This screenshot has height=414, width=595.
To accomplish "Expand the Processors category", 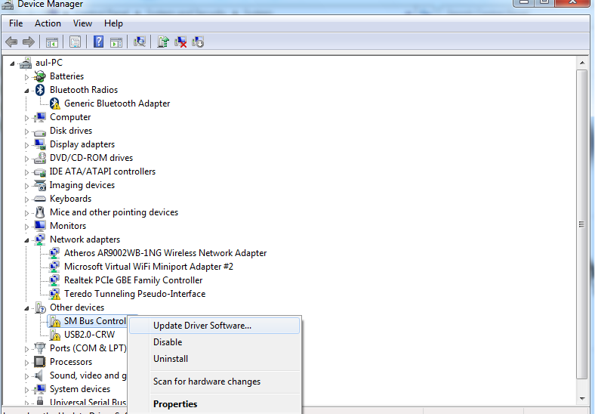I will [x=26, y=363].
